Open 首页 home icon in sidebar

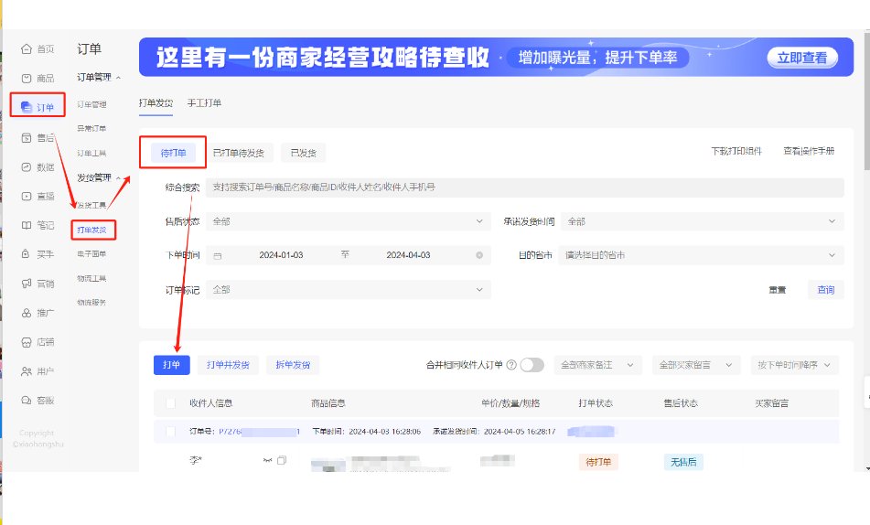coord(27,48)
